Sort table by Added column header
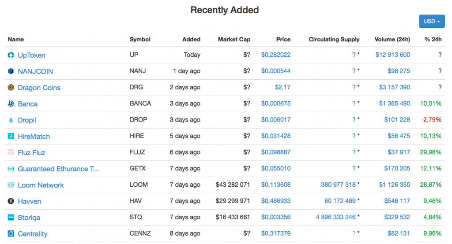 point(191,39)
